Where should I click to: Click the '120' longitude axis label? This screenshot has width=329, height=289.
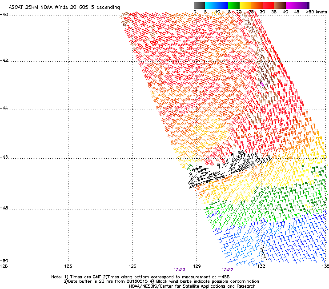(x=4, y=266)
